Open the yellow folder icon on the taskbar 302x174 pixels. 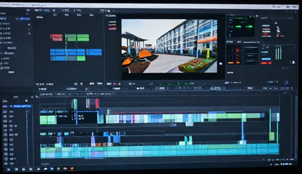[x=58, y=169]
